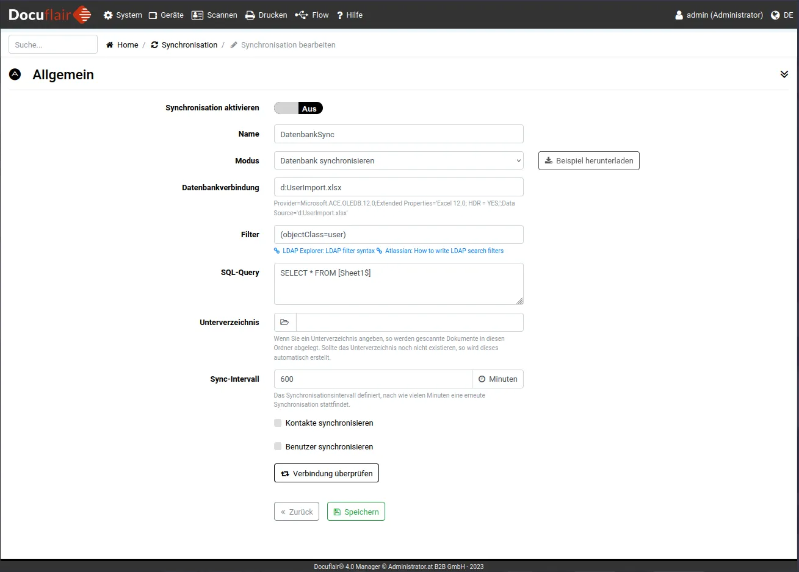
Task: Click the clock icon beside Minuten
Action: [482, 379]
